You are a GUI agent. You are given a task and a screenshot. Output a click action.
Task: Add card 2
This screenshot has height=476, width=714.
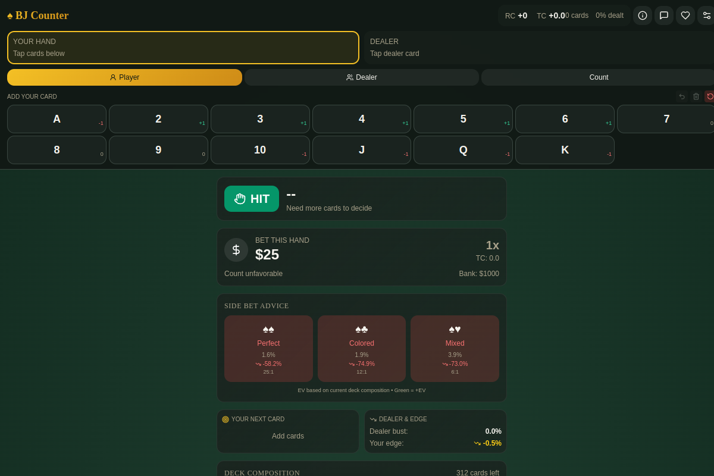158,119
